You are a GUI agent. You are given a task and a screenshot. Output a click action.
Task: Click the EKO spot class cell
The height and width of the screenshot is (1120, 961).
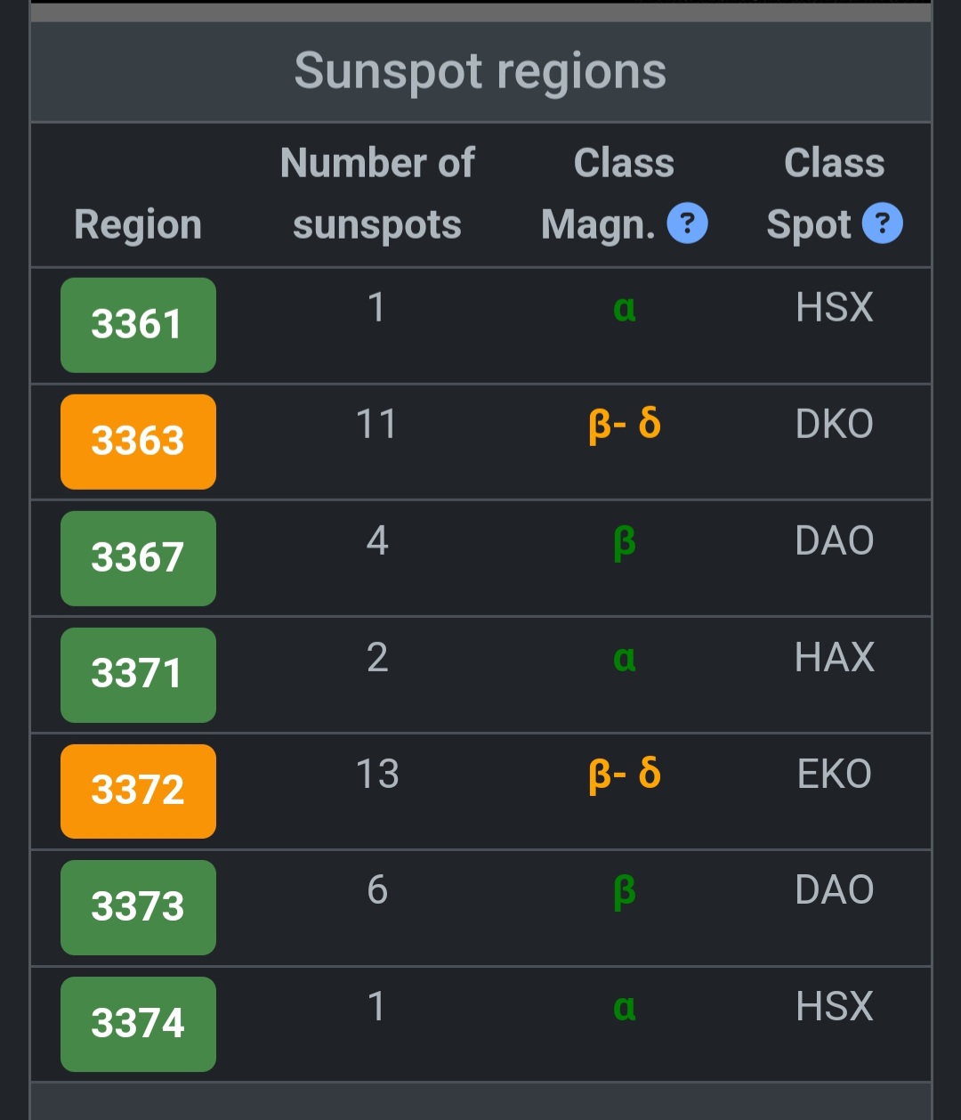tap(835, 774)
